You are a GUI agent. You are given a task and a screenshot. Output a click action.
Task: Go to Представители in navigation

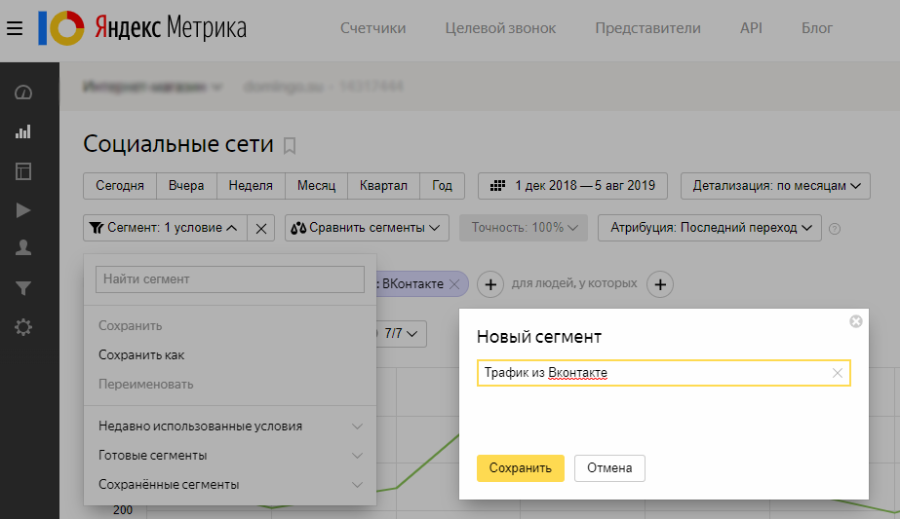click(648, 28)
